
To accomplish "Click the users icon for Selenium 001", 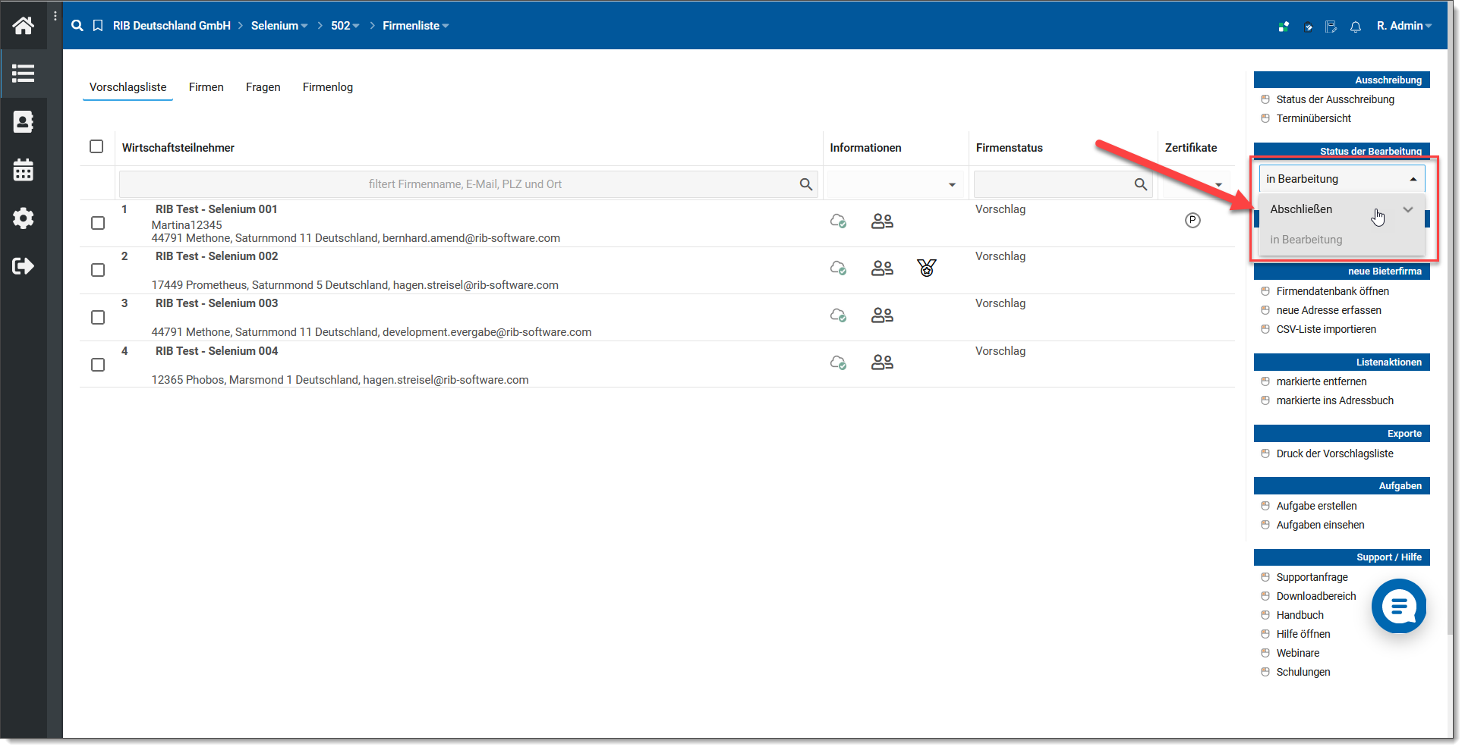I will coord(882,221).
